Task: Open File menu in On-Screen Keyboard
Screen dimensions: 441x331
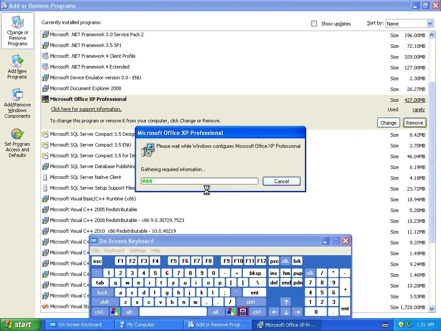Action: 96,250
